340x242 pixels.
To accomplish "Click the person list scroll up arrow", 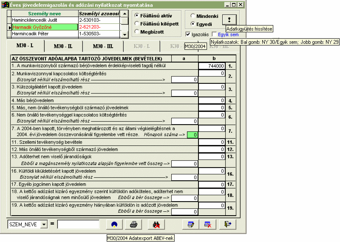I will tap(125, 14).
